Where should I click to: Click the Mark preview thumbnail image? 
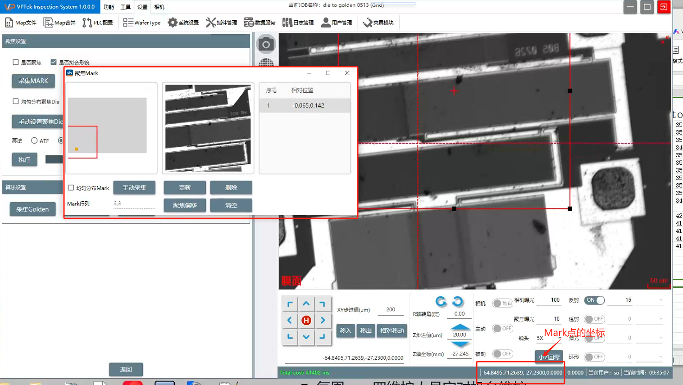tap(208, 128)
